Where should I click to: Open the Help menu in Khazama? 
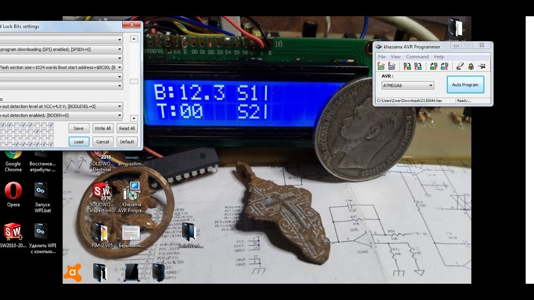439,57
